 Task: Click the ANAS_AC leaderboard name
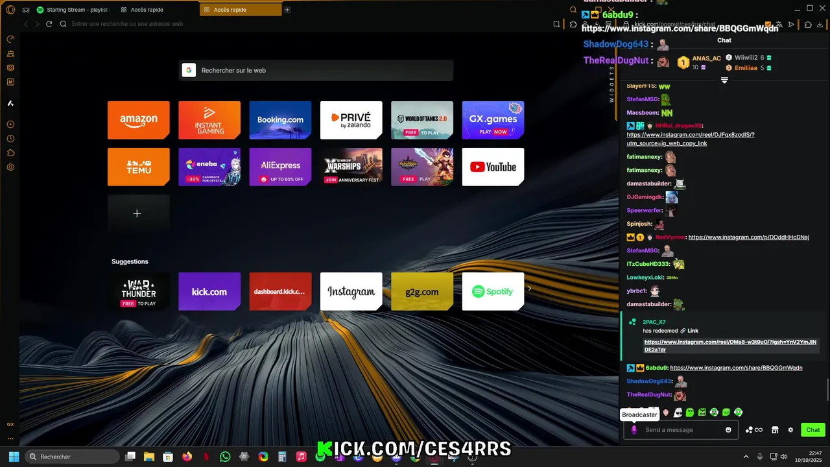706,58
